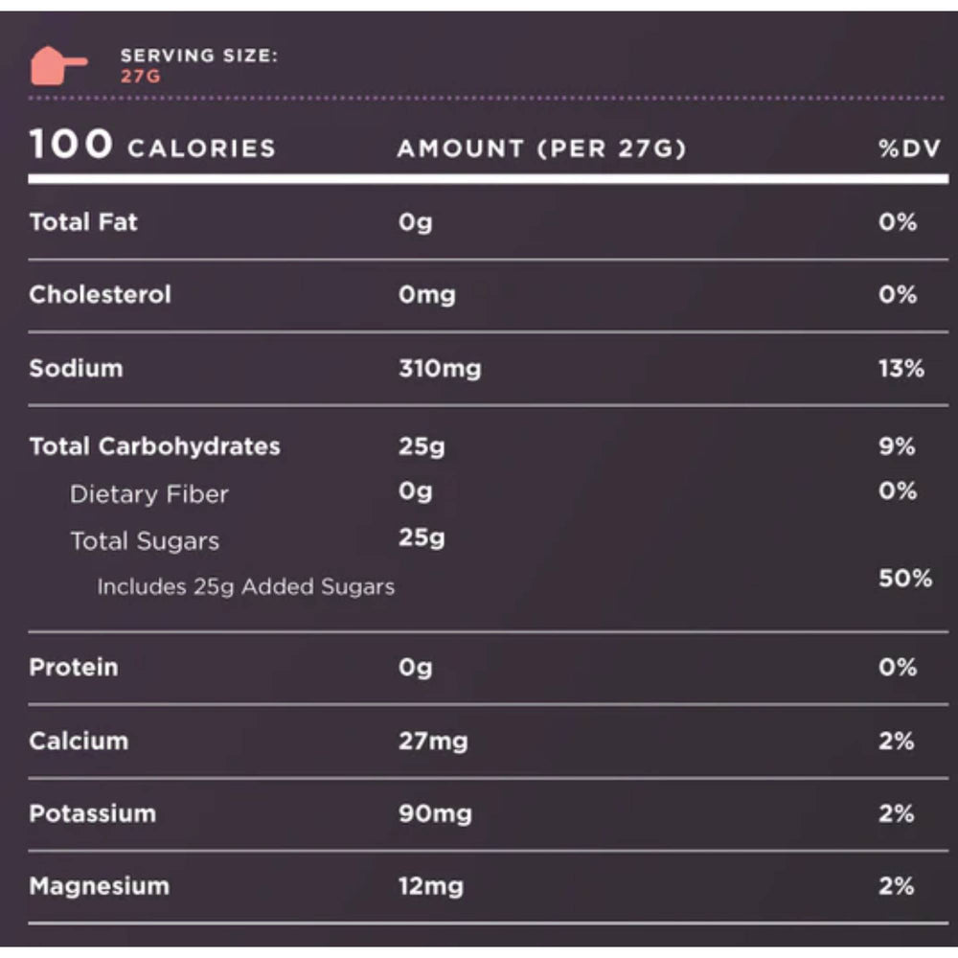Select the pink 27G serving value
Image resolution: width=958 pixels, height=958 pixels.
click(x=141, y=77)
